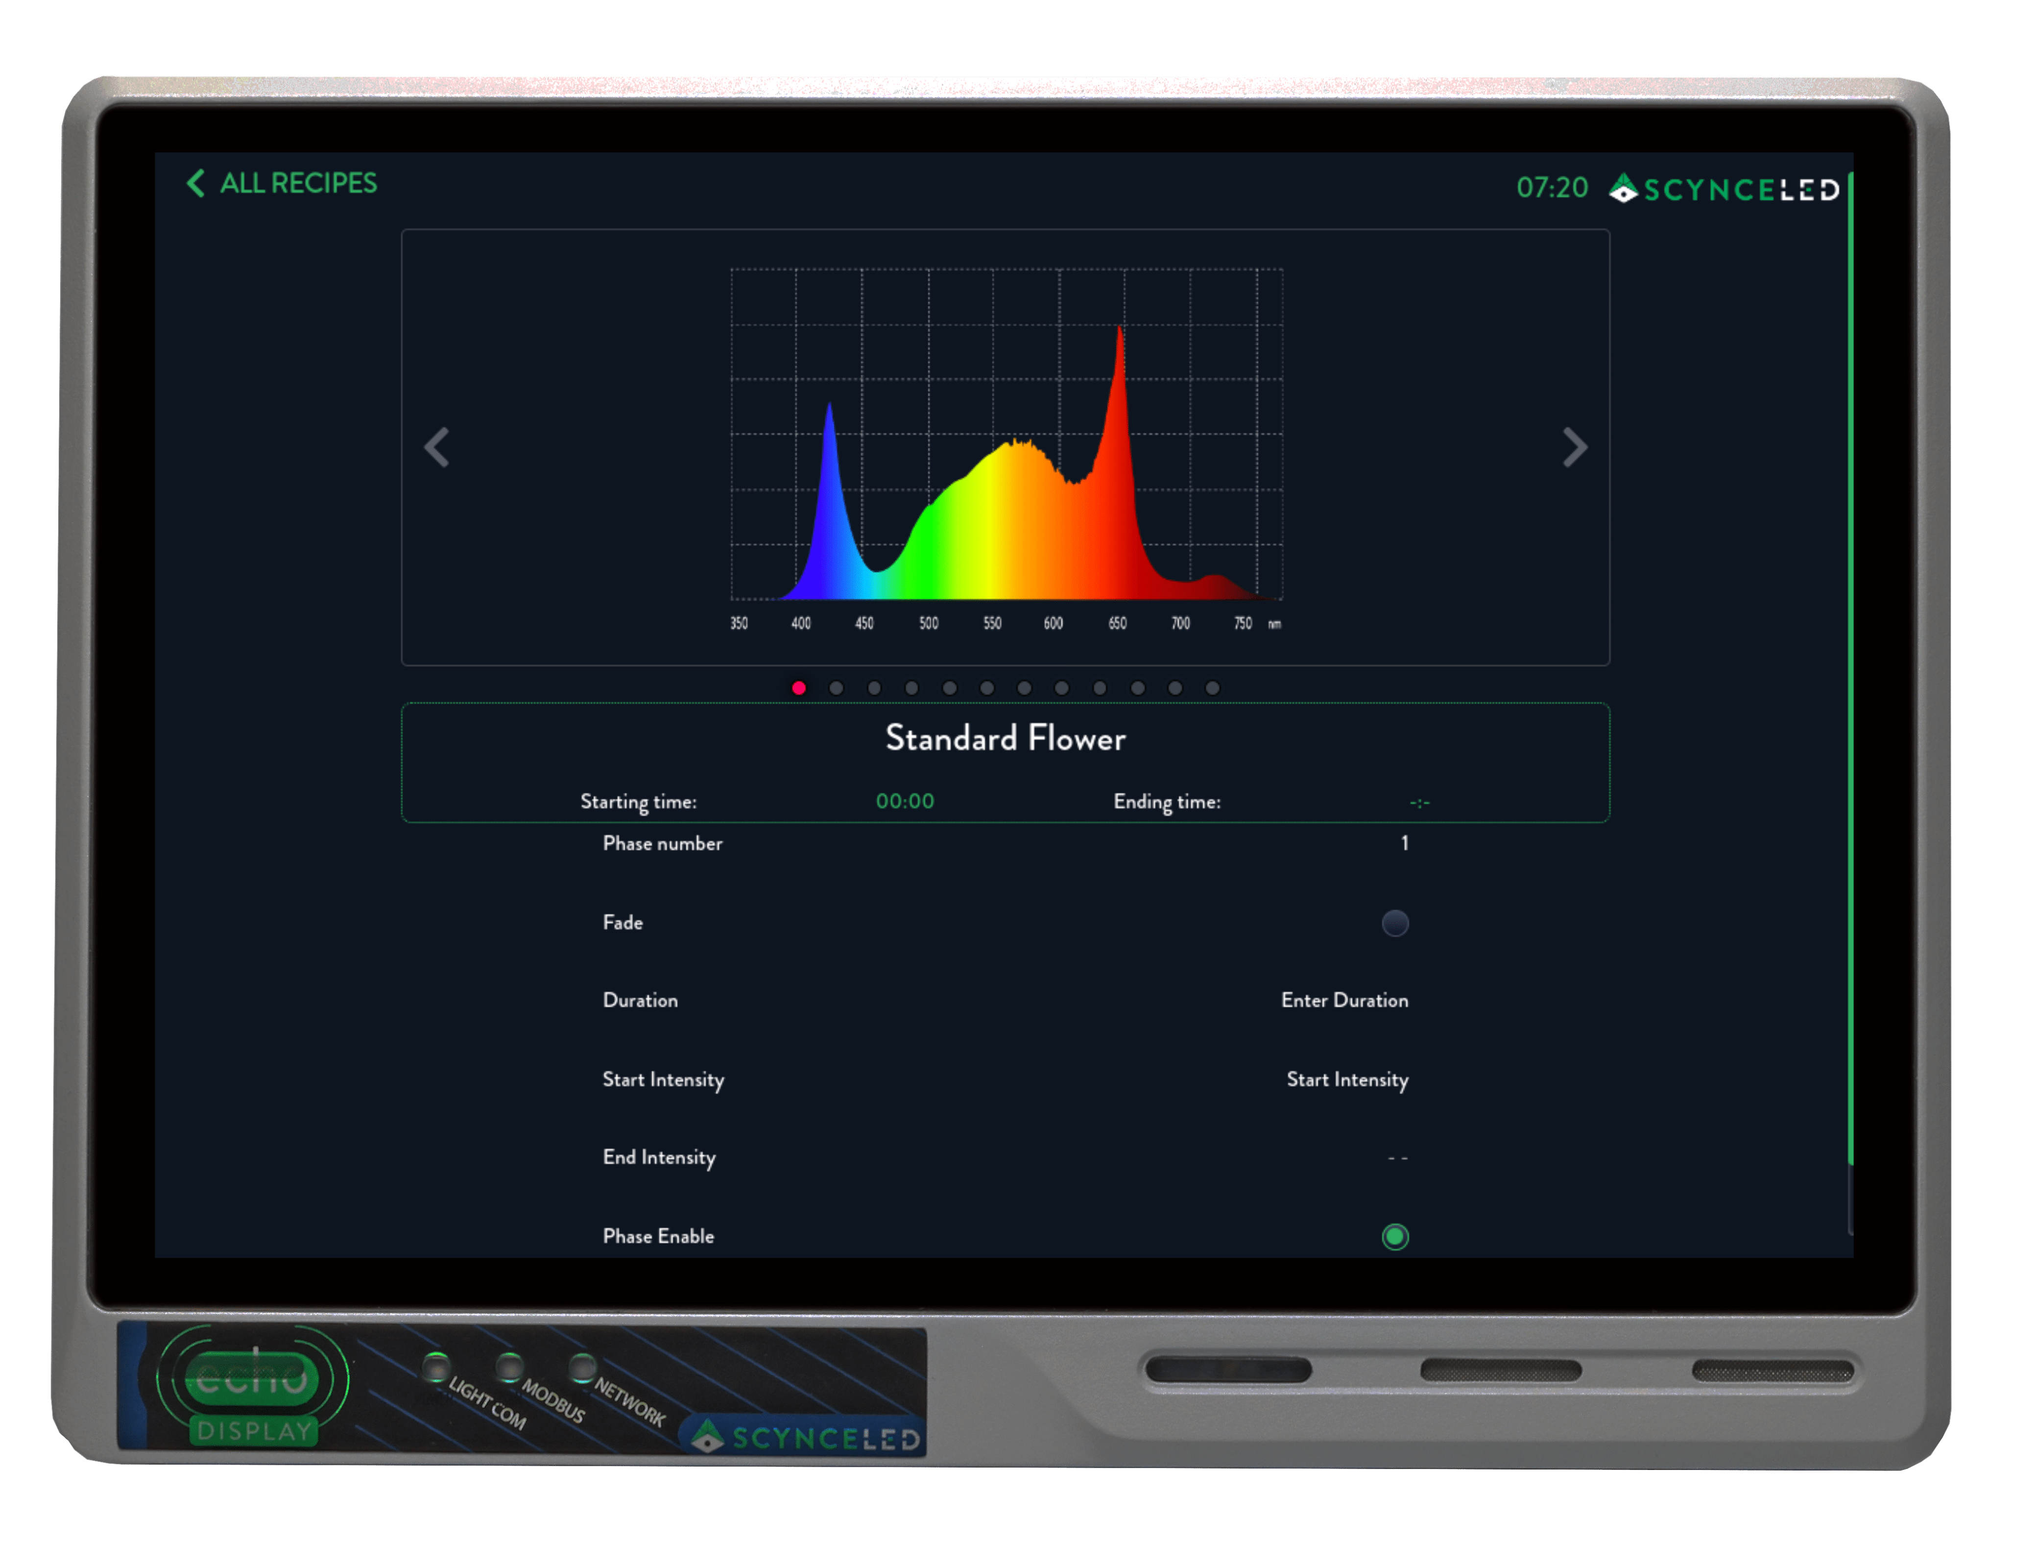Image resolution: width=2037 pixels, height=1567 pixels.
Task: Click the Duration label
Action: pyautogui.click(x=640, y=1001)
